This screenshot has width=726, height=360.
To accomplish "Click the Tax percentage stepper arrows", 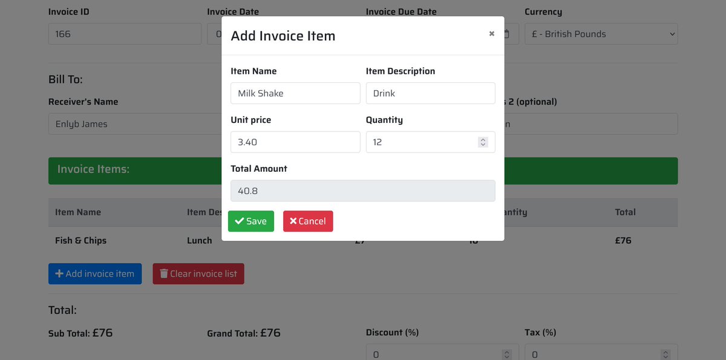I will [665, 355].
